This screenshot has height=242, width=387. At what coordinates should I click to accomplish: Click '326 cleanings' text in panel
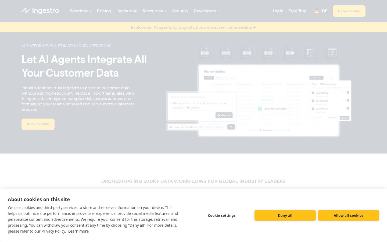328,84
